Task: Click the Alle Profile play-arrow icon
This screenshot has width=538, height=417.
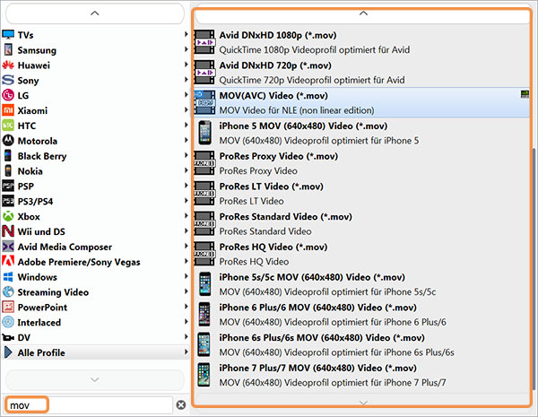Action: [x=8, y=352]
